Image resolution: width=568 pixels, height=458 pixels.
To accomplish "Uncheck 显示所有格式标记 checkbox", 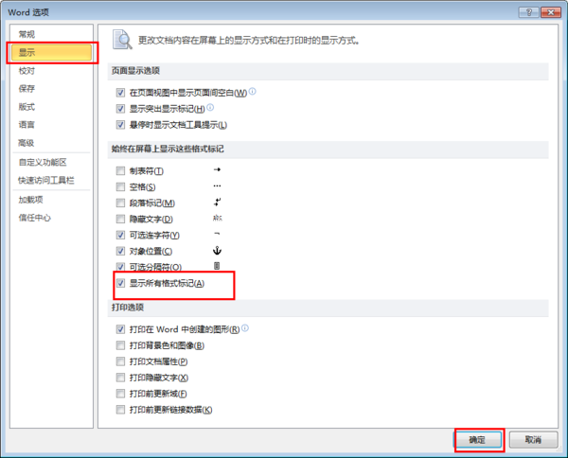I will [x=120, y=283].
